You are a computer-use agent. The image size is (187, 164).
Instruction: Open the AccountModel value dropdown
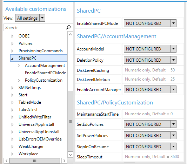(x=150, y=49)
